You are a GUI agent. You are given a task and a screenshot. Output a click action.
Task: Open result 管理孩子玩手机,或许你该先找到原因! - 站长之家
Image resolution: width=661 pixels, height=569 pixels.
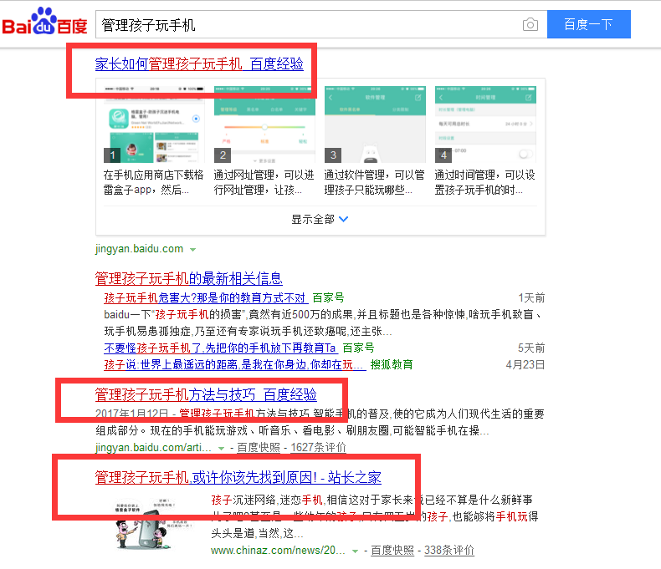(x=238, y=478)
